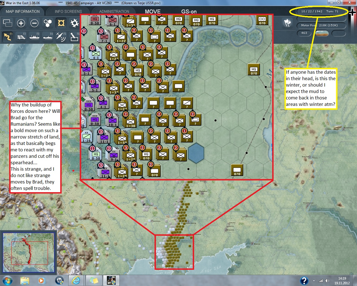Click the Stalingrad city label on the map
The image size is (357, 286).
click(308, 203)
